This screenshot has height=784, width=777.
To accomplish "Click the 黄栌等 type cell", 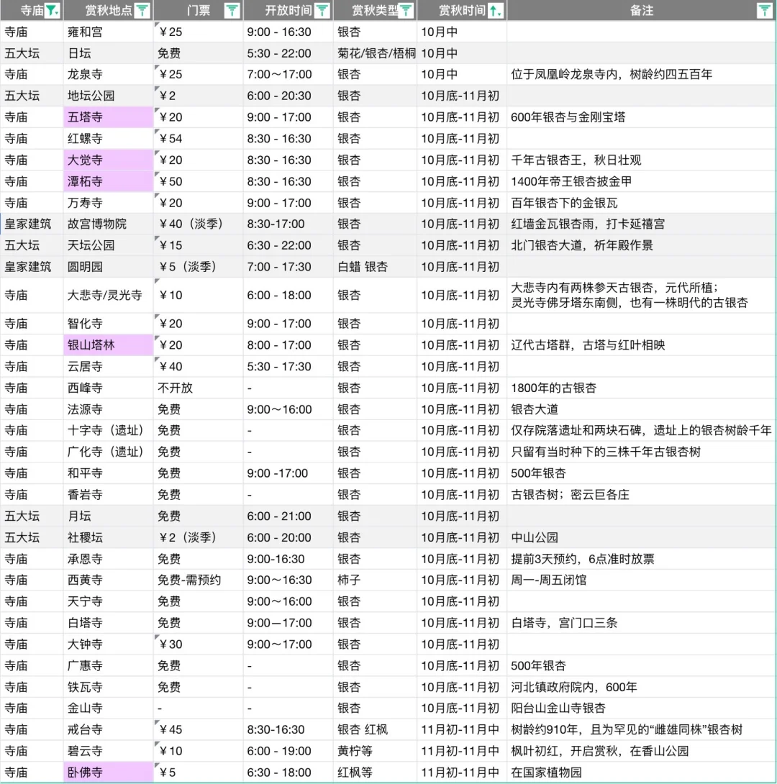I will point(375,752).
